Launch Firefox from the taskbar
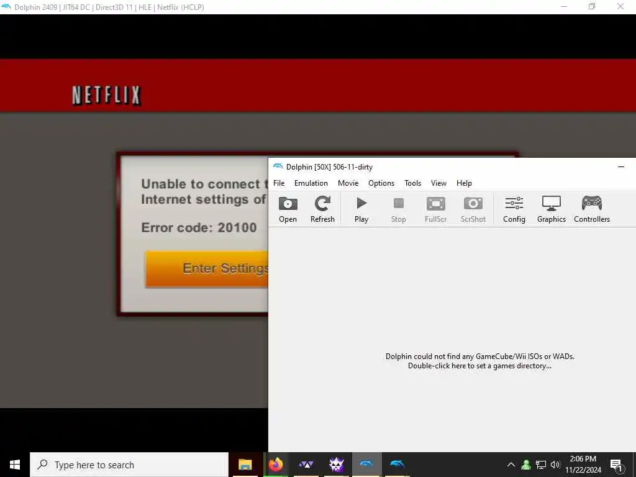Screen dimensions: 636x477 pyautogui.click(x=276, y=465)
